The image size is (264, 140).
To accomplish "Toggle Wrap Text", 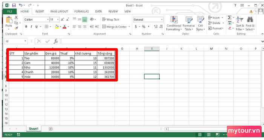I will [x=111, y=20].
